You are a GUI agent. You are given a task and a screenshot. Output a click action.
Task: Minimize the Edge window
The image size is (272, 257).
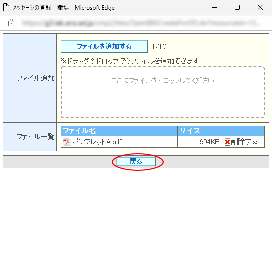tap(214, 7)
